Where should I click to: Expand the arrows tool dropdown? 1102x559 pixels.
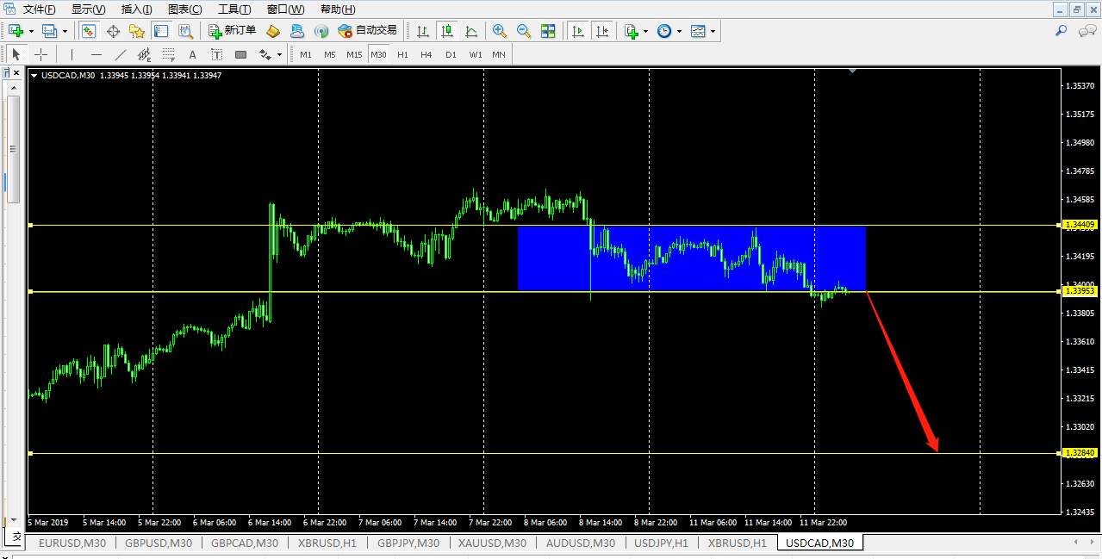pyautogui.click(x=279, y=54)
